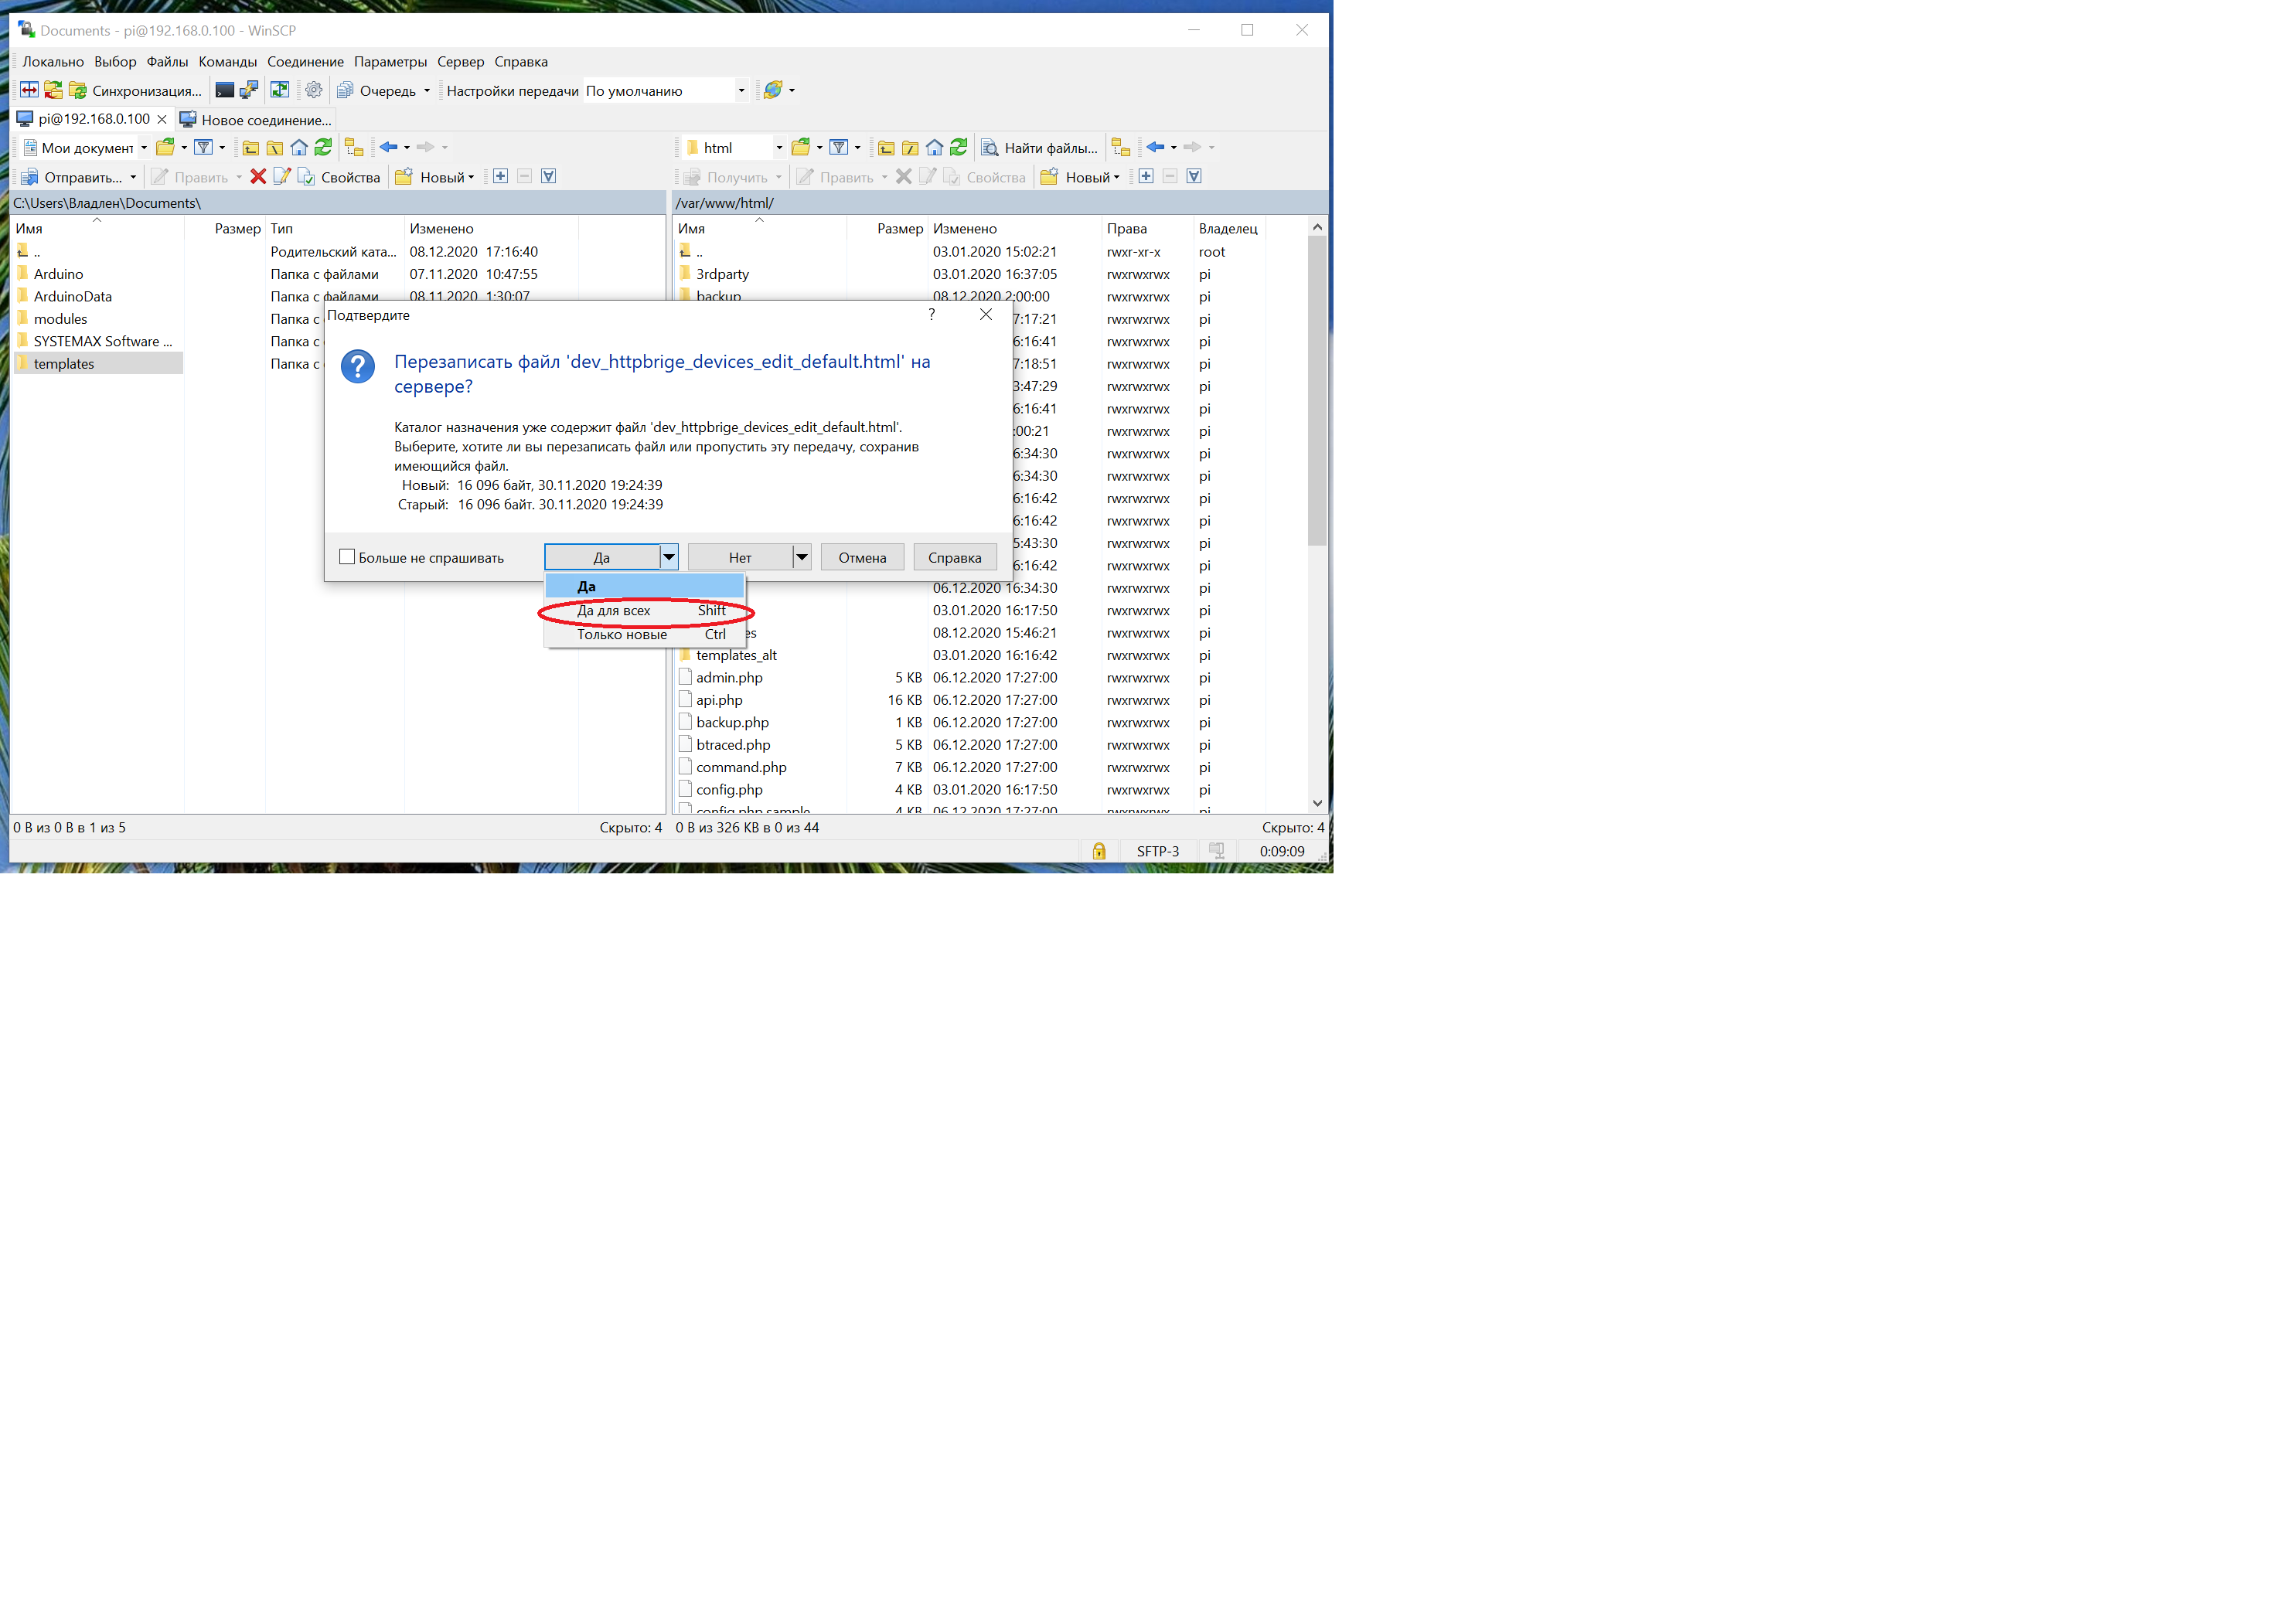Select 'Да для всех' menu option
The height and width of the screenshot is (1623, 2296).
coord(614,611)
